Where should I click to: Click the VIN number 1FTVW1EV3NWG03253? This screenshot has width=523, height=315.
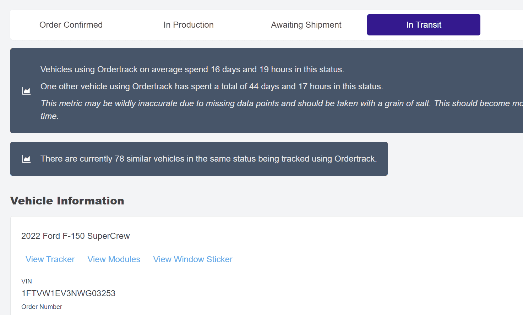pos(69,293)
